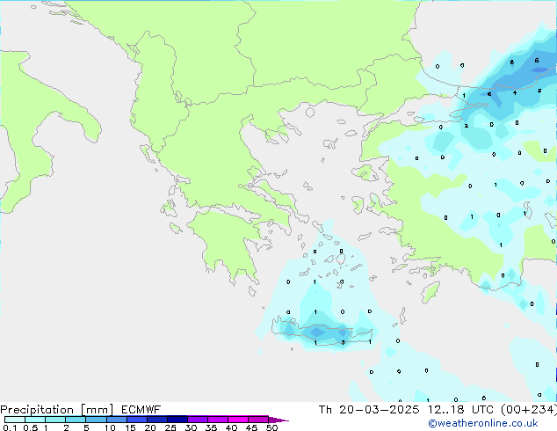Click the 0.1–0.5 mm lightest legend swatch

(x=15, y=420)
